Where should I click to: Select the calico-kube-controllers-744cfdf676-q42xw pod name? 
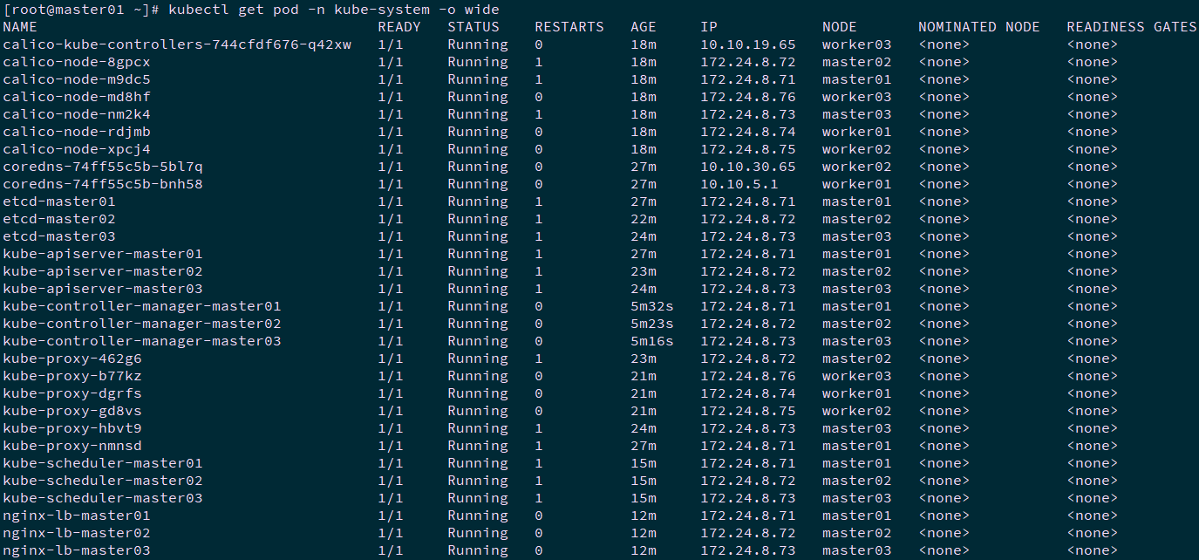click(x=176, y=44)
